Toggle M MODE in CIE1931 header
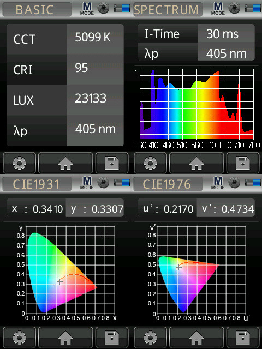Viewport: 262px width, 349px height. tap(87, 183)
